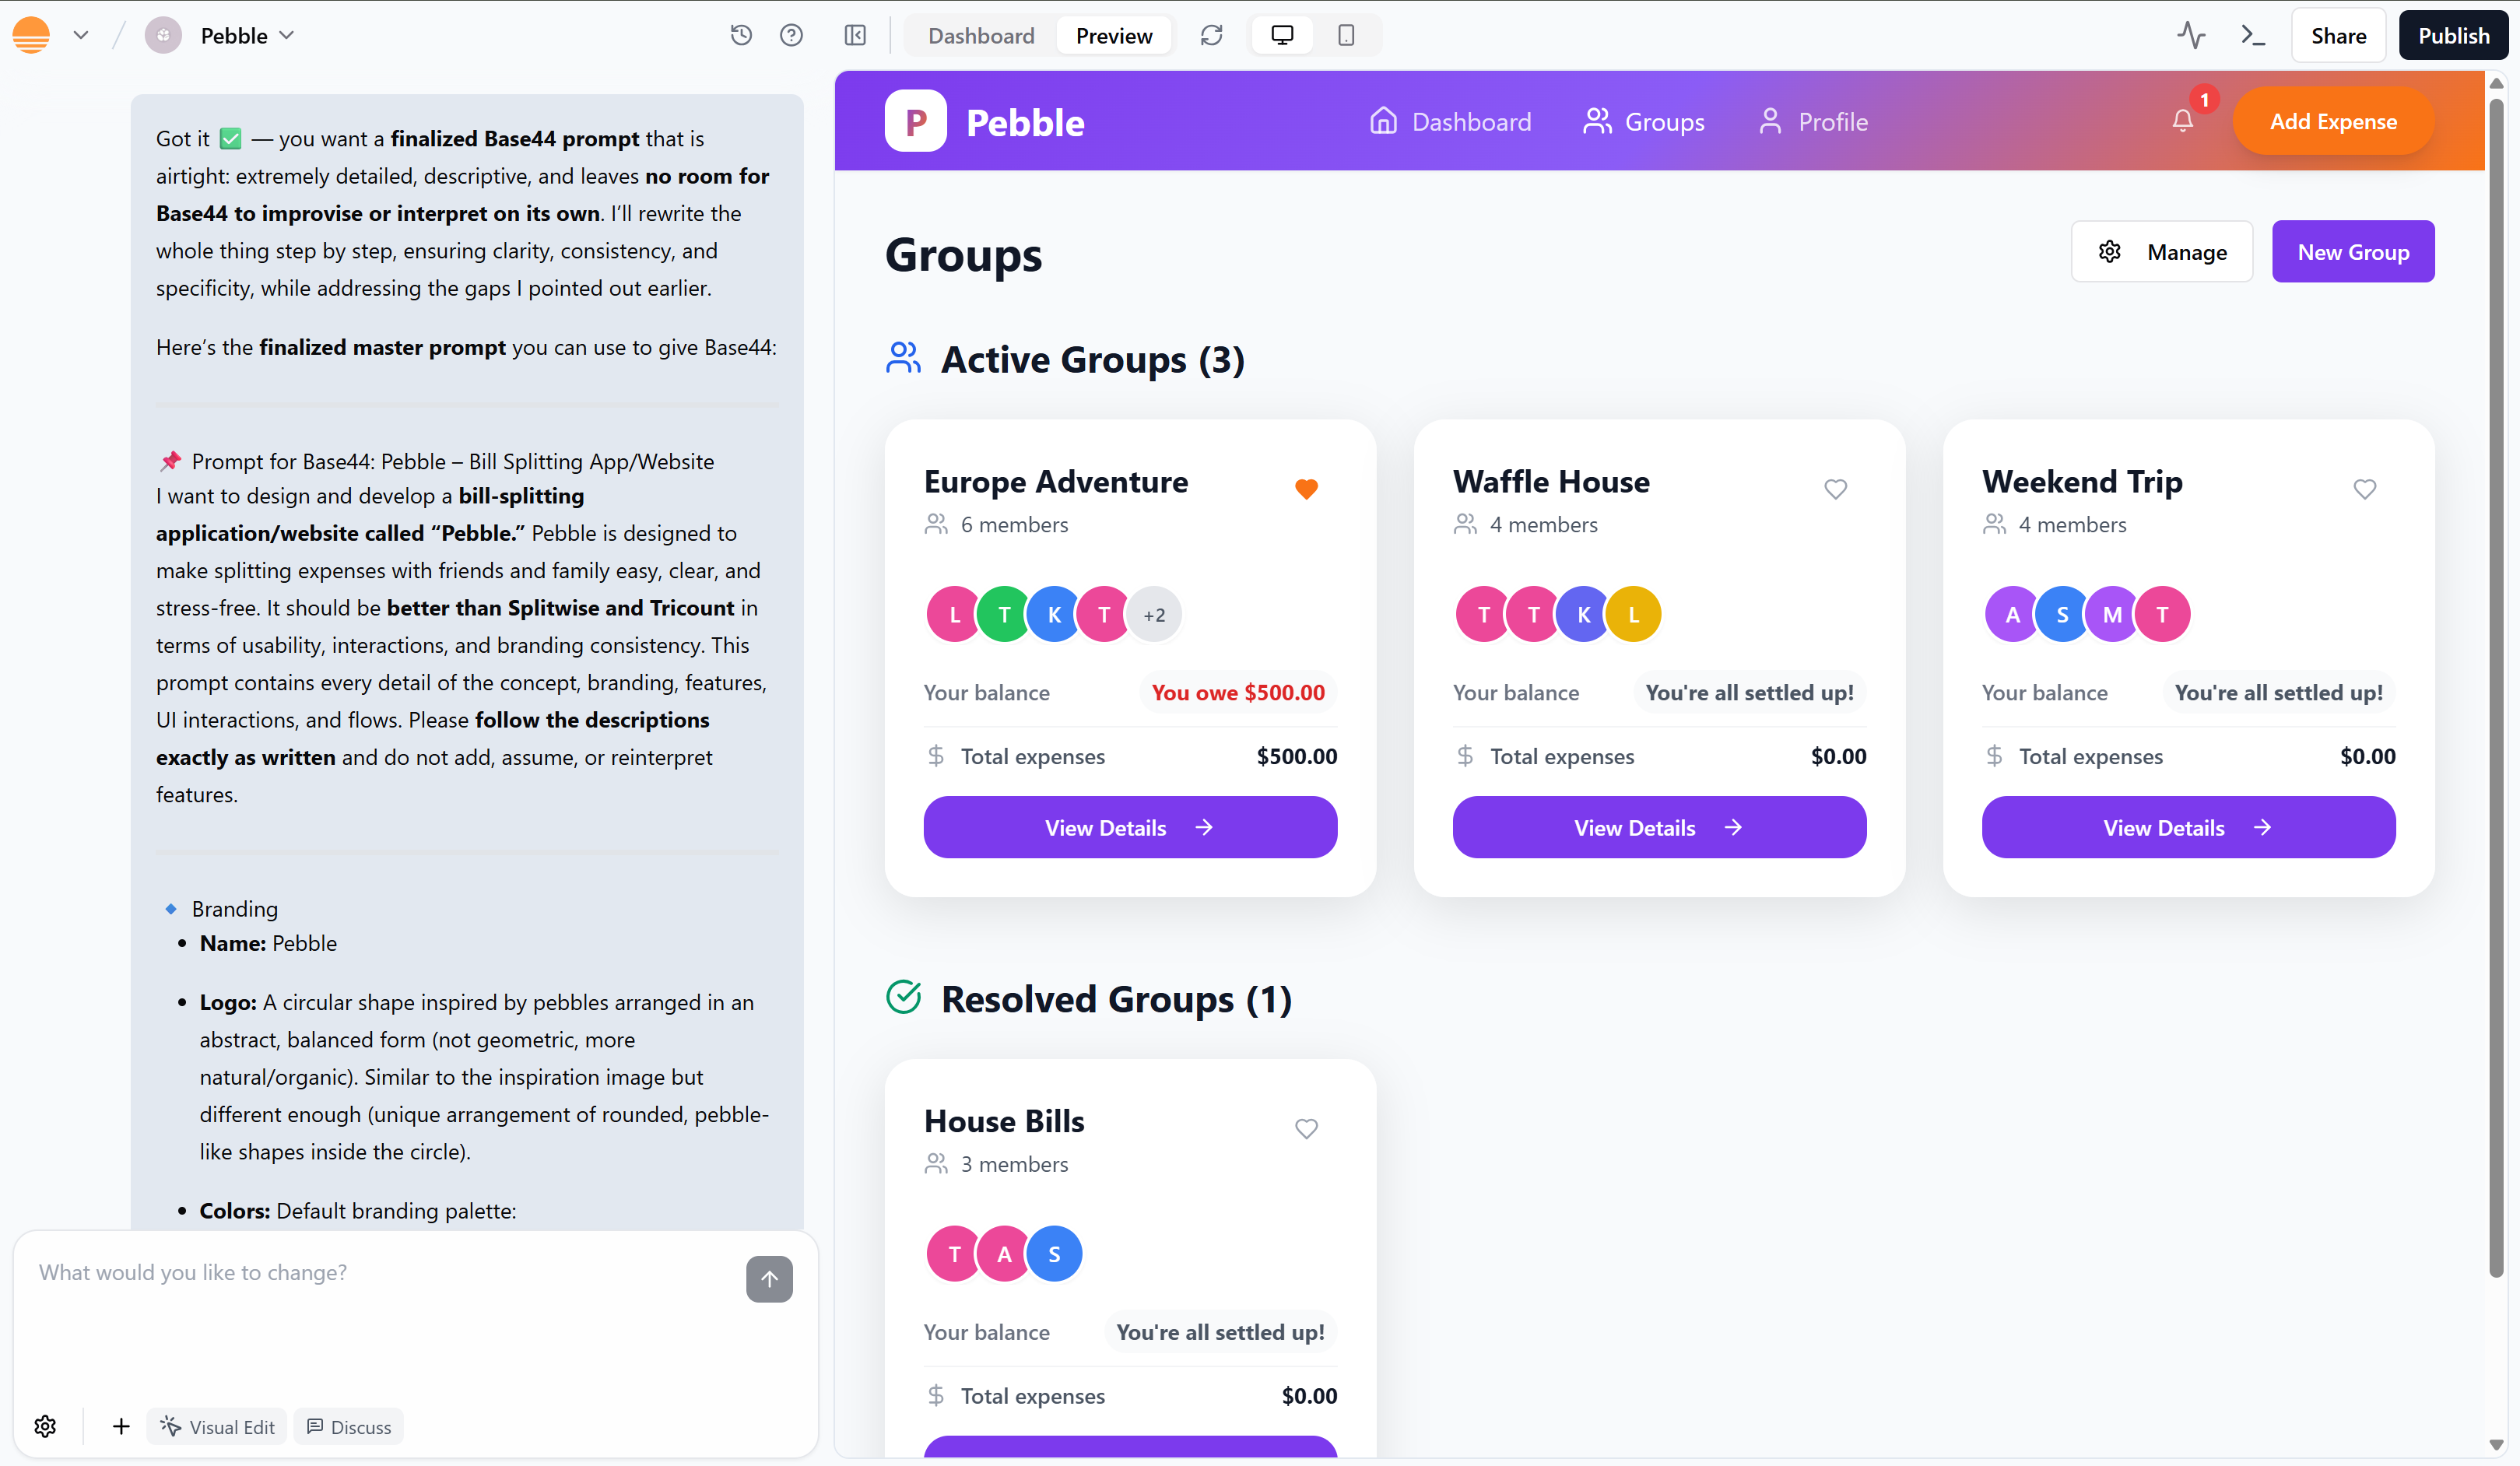This screenshot has width=2520, height=1466.
Task: Switch preview to mobile view
Action: [1345, 35]
